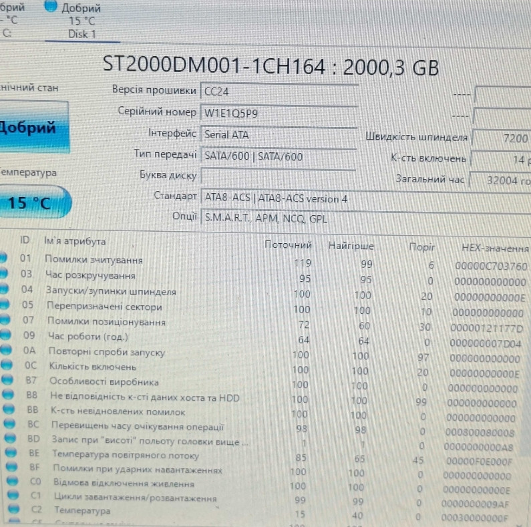This screenshot has width=531, height=527.
Task: Select the Запуски/зупинки шпинделя row
Action: tap(264, 293)
